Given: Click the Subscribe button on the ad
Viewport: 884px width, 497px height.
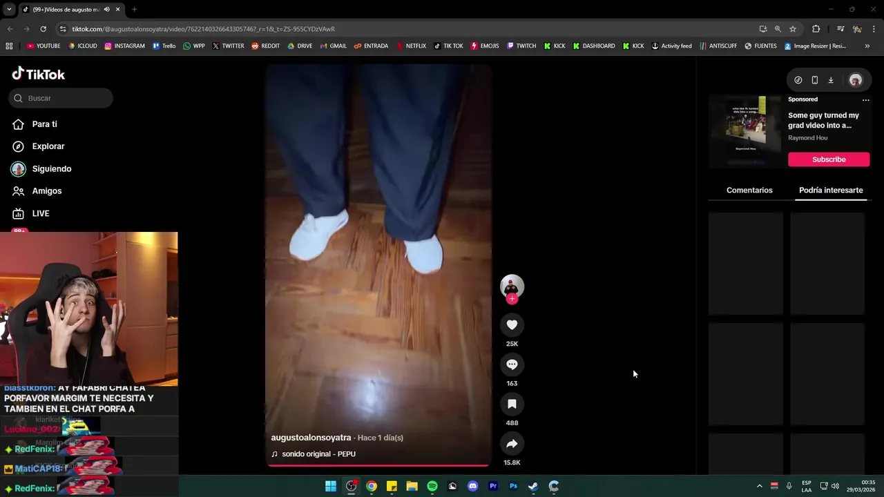Looking at the screenshot, I should [829, 159].
